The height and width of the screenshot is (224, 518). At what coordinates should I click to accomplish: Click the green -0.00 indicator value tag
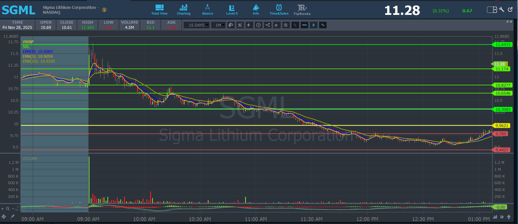[x=500, y=207]
